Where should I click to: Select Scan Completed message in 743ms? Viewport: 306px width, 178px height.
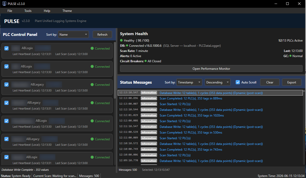[210, 149]
